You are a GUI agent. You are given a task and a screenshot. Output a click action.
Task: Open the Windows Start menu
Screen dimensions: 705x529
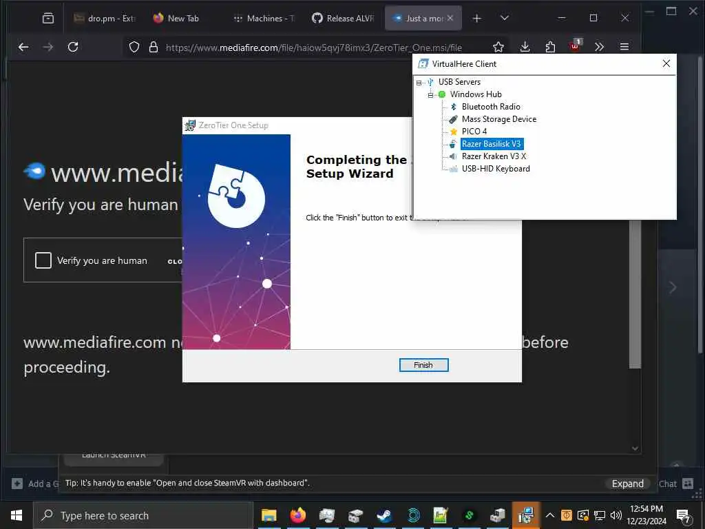coord(17,515)
